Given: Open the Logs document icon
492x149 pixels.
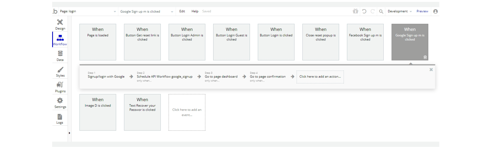Looking at the screenshot, I should click(60, 119).
